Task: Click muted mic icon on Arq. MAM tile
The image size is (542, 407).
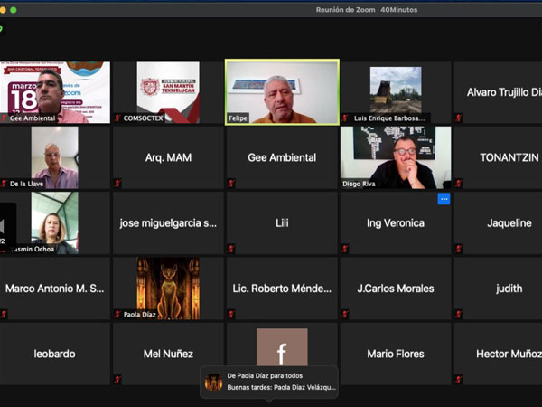Action: [x=117, y=184]
